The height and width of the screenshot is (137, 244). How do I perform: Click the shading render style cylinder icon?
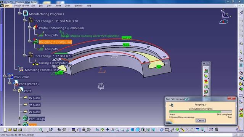pyautogui.click(x=143, y=129)
